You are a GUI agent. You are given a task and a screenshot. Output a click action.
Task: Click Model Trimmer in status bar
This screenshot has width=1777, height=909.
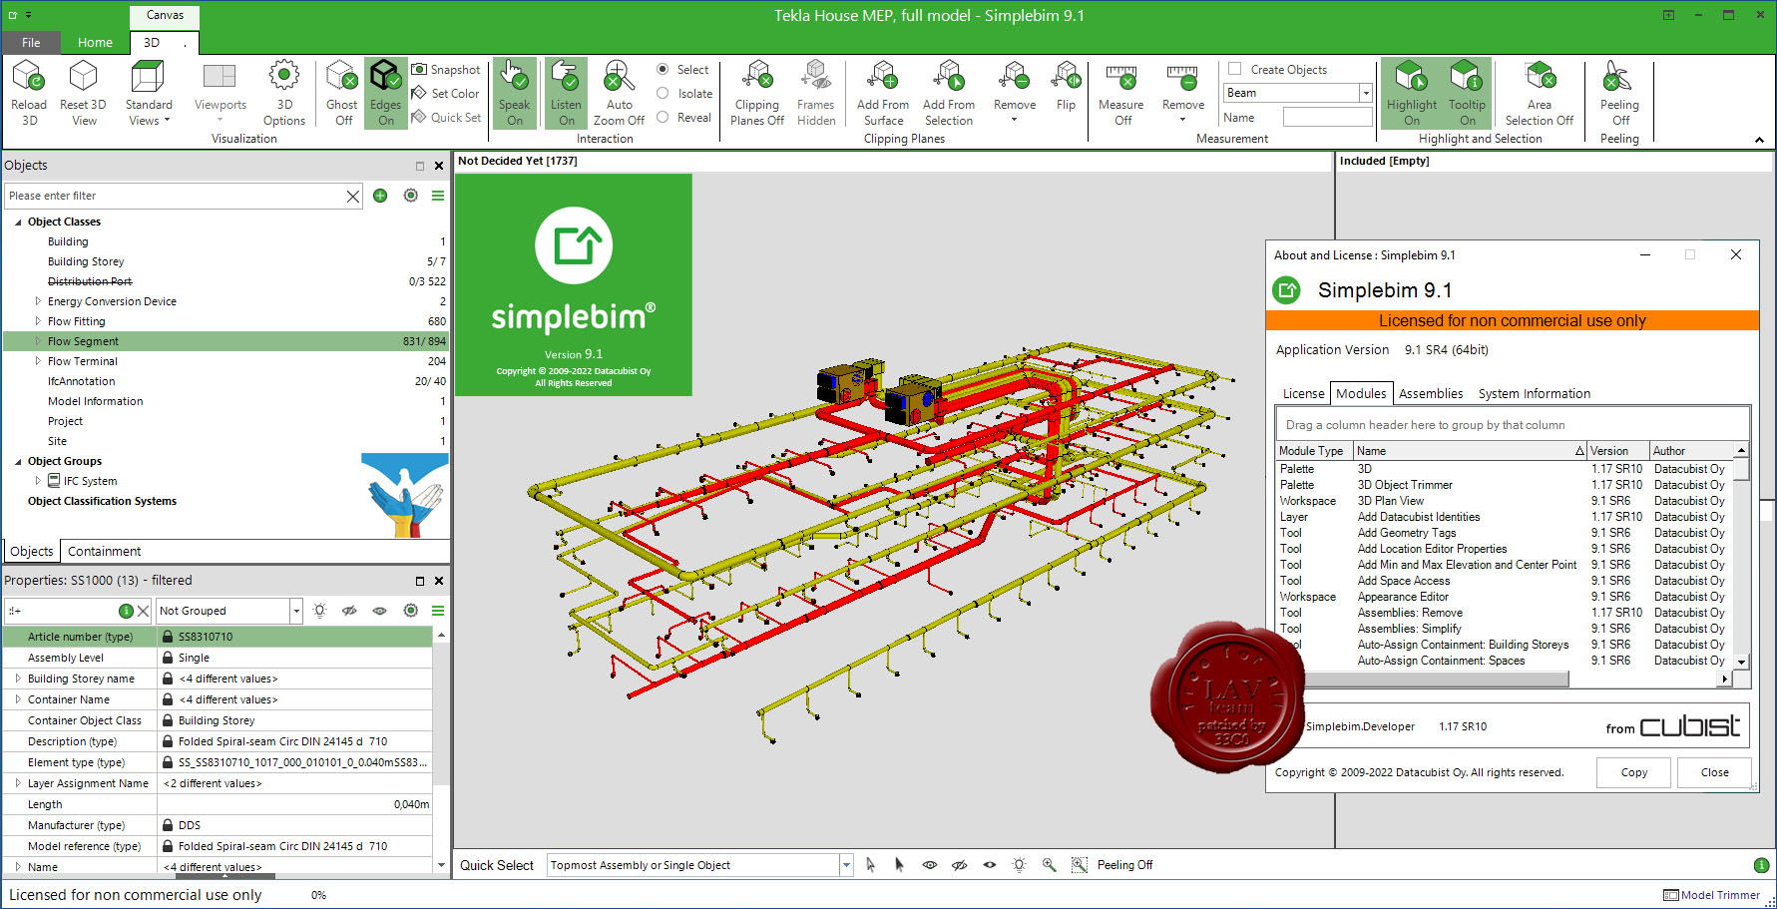click(x=1711, y=895)
